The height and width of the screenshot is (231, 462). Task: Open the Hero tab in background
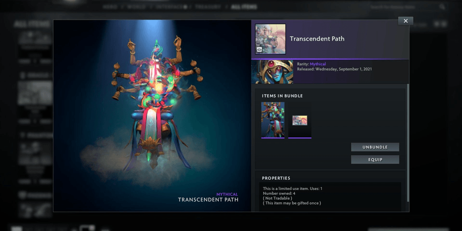pyautogui.click(x=110, y=7)
